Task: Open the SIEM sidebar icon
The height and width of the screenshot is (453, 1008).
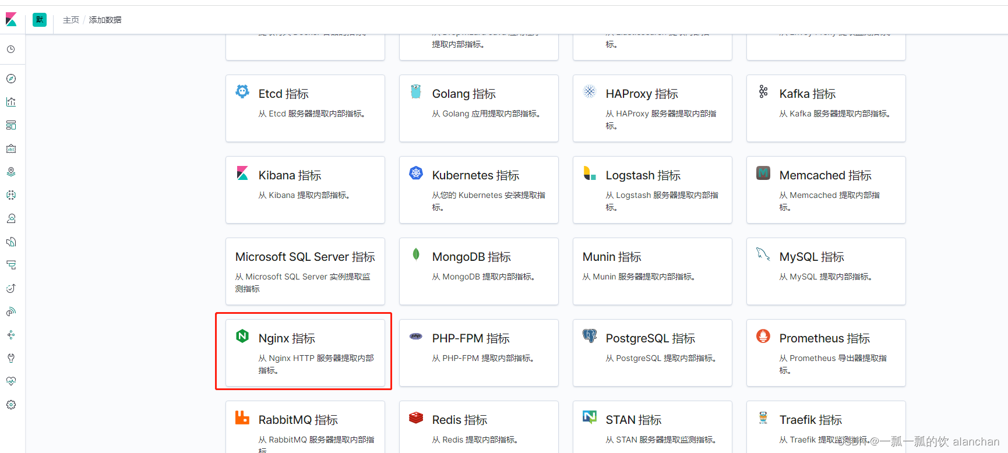Action: tap(11, 312)
